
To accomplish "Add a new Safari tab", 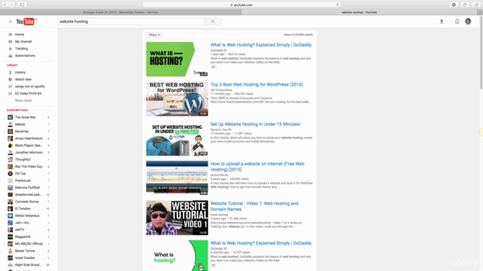I will coord(480,12).
